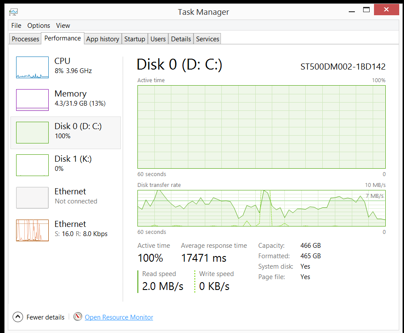Switch to the App history tab
The width and height of the screenshot is (404, 333).
coord(103,39)
